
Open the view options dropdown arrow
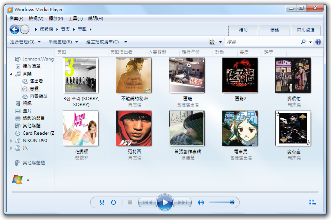[220, 42]
